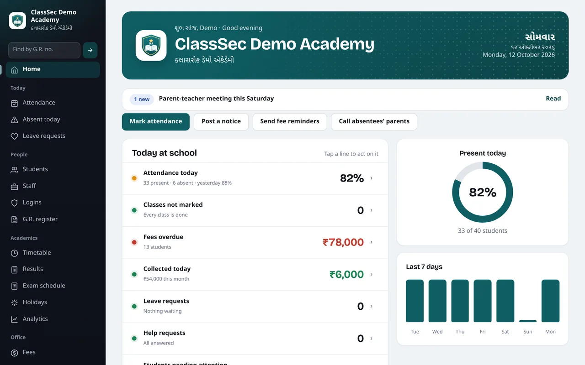Open Logins page in sidebar
585x365 pixels.
[x=53, y=203]
